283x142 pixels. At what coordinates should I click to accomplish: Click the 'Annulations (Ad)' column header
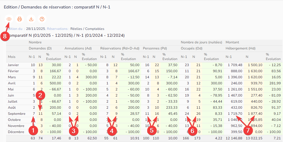coord(78,48)
